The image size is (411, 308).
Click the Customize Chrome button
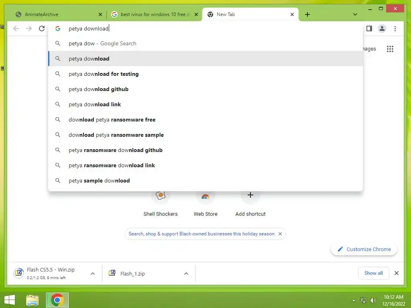point(364,249)
